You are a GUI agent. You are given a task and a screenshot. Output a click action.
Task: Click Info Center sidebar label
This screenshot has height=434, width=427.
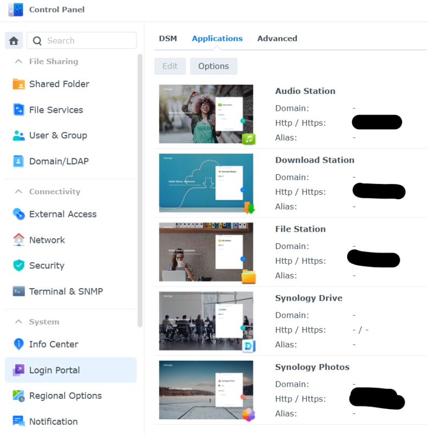tap(54, 344)
